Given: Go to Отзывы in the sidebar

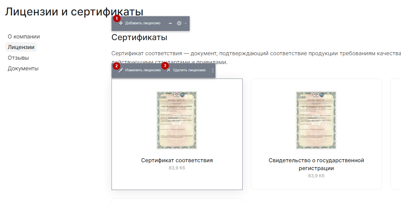Looking at the screenshot, I should click(18, 58).
